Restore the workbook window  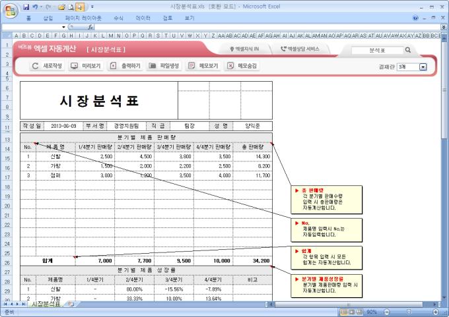point(434,18)
